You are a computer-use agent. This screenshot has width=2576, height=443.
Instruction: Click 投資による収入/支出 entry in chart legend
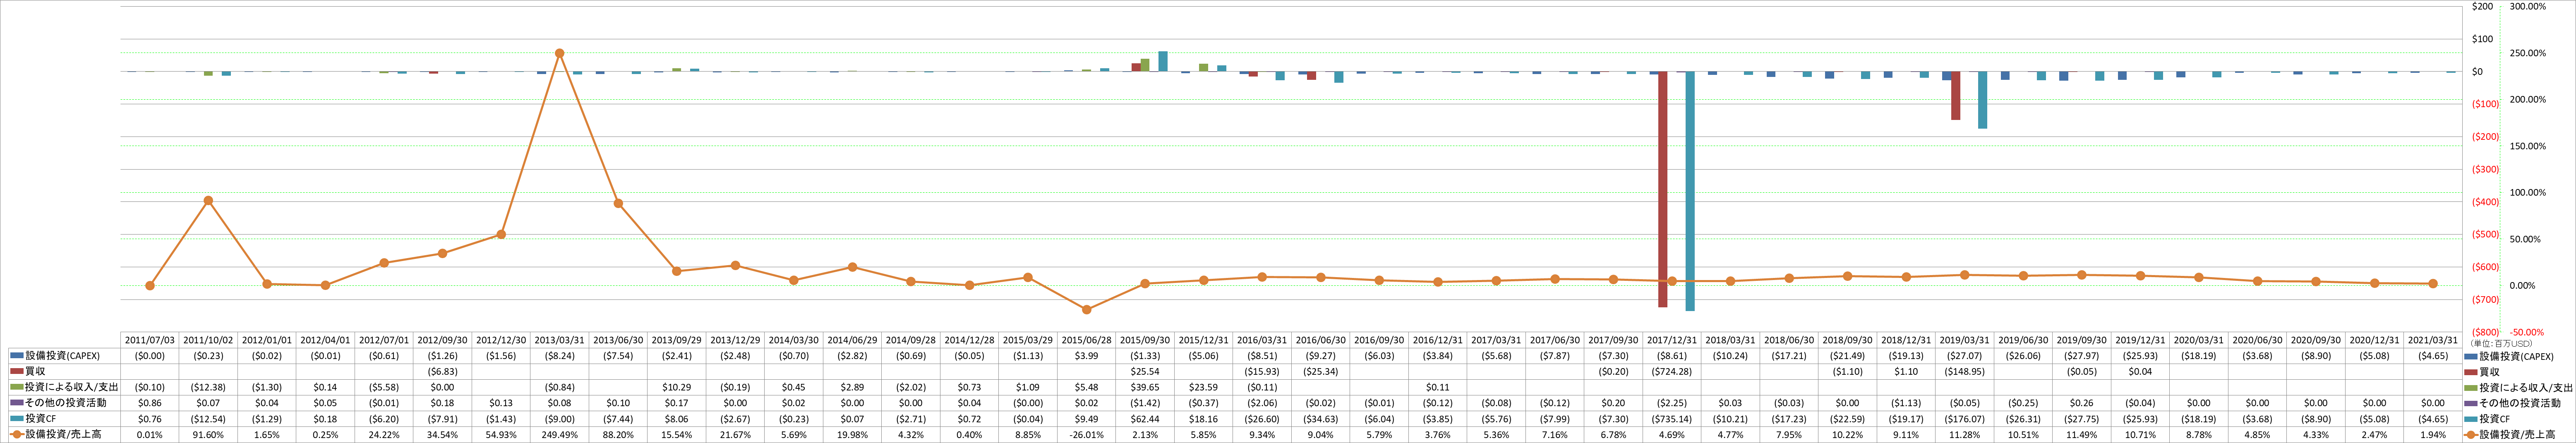tap(2519, 387)
